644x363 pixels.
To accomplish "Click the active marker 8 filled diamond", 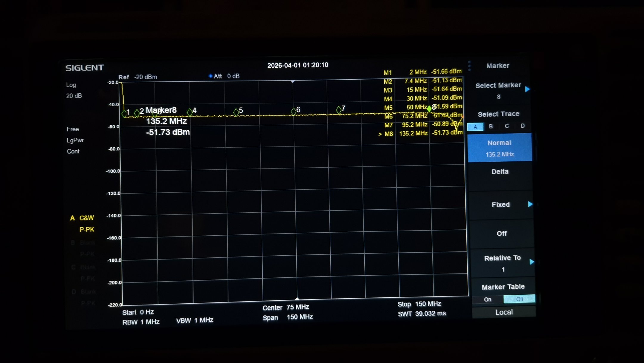I will coord(429,109).
